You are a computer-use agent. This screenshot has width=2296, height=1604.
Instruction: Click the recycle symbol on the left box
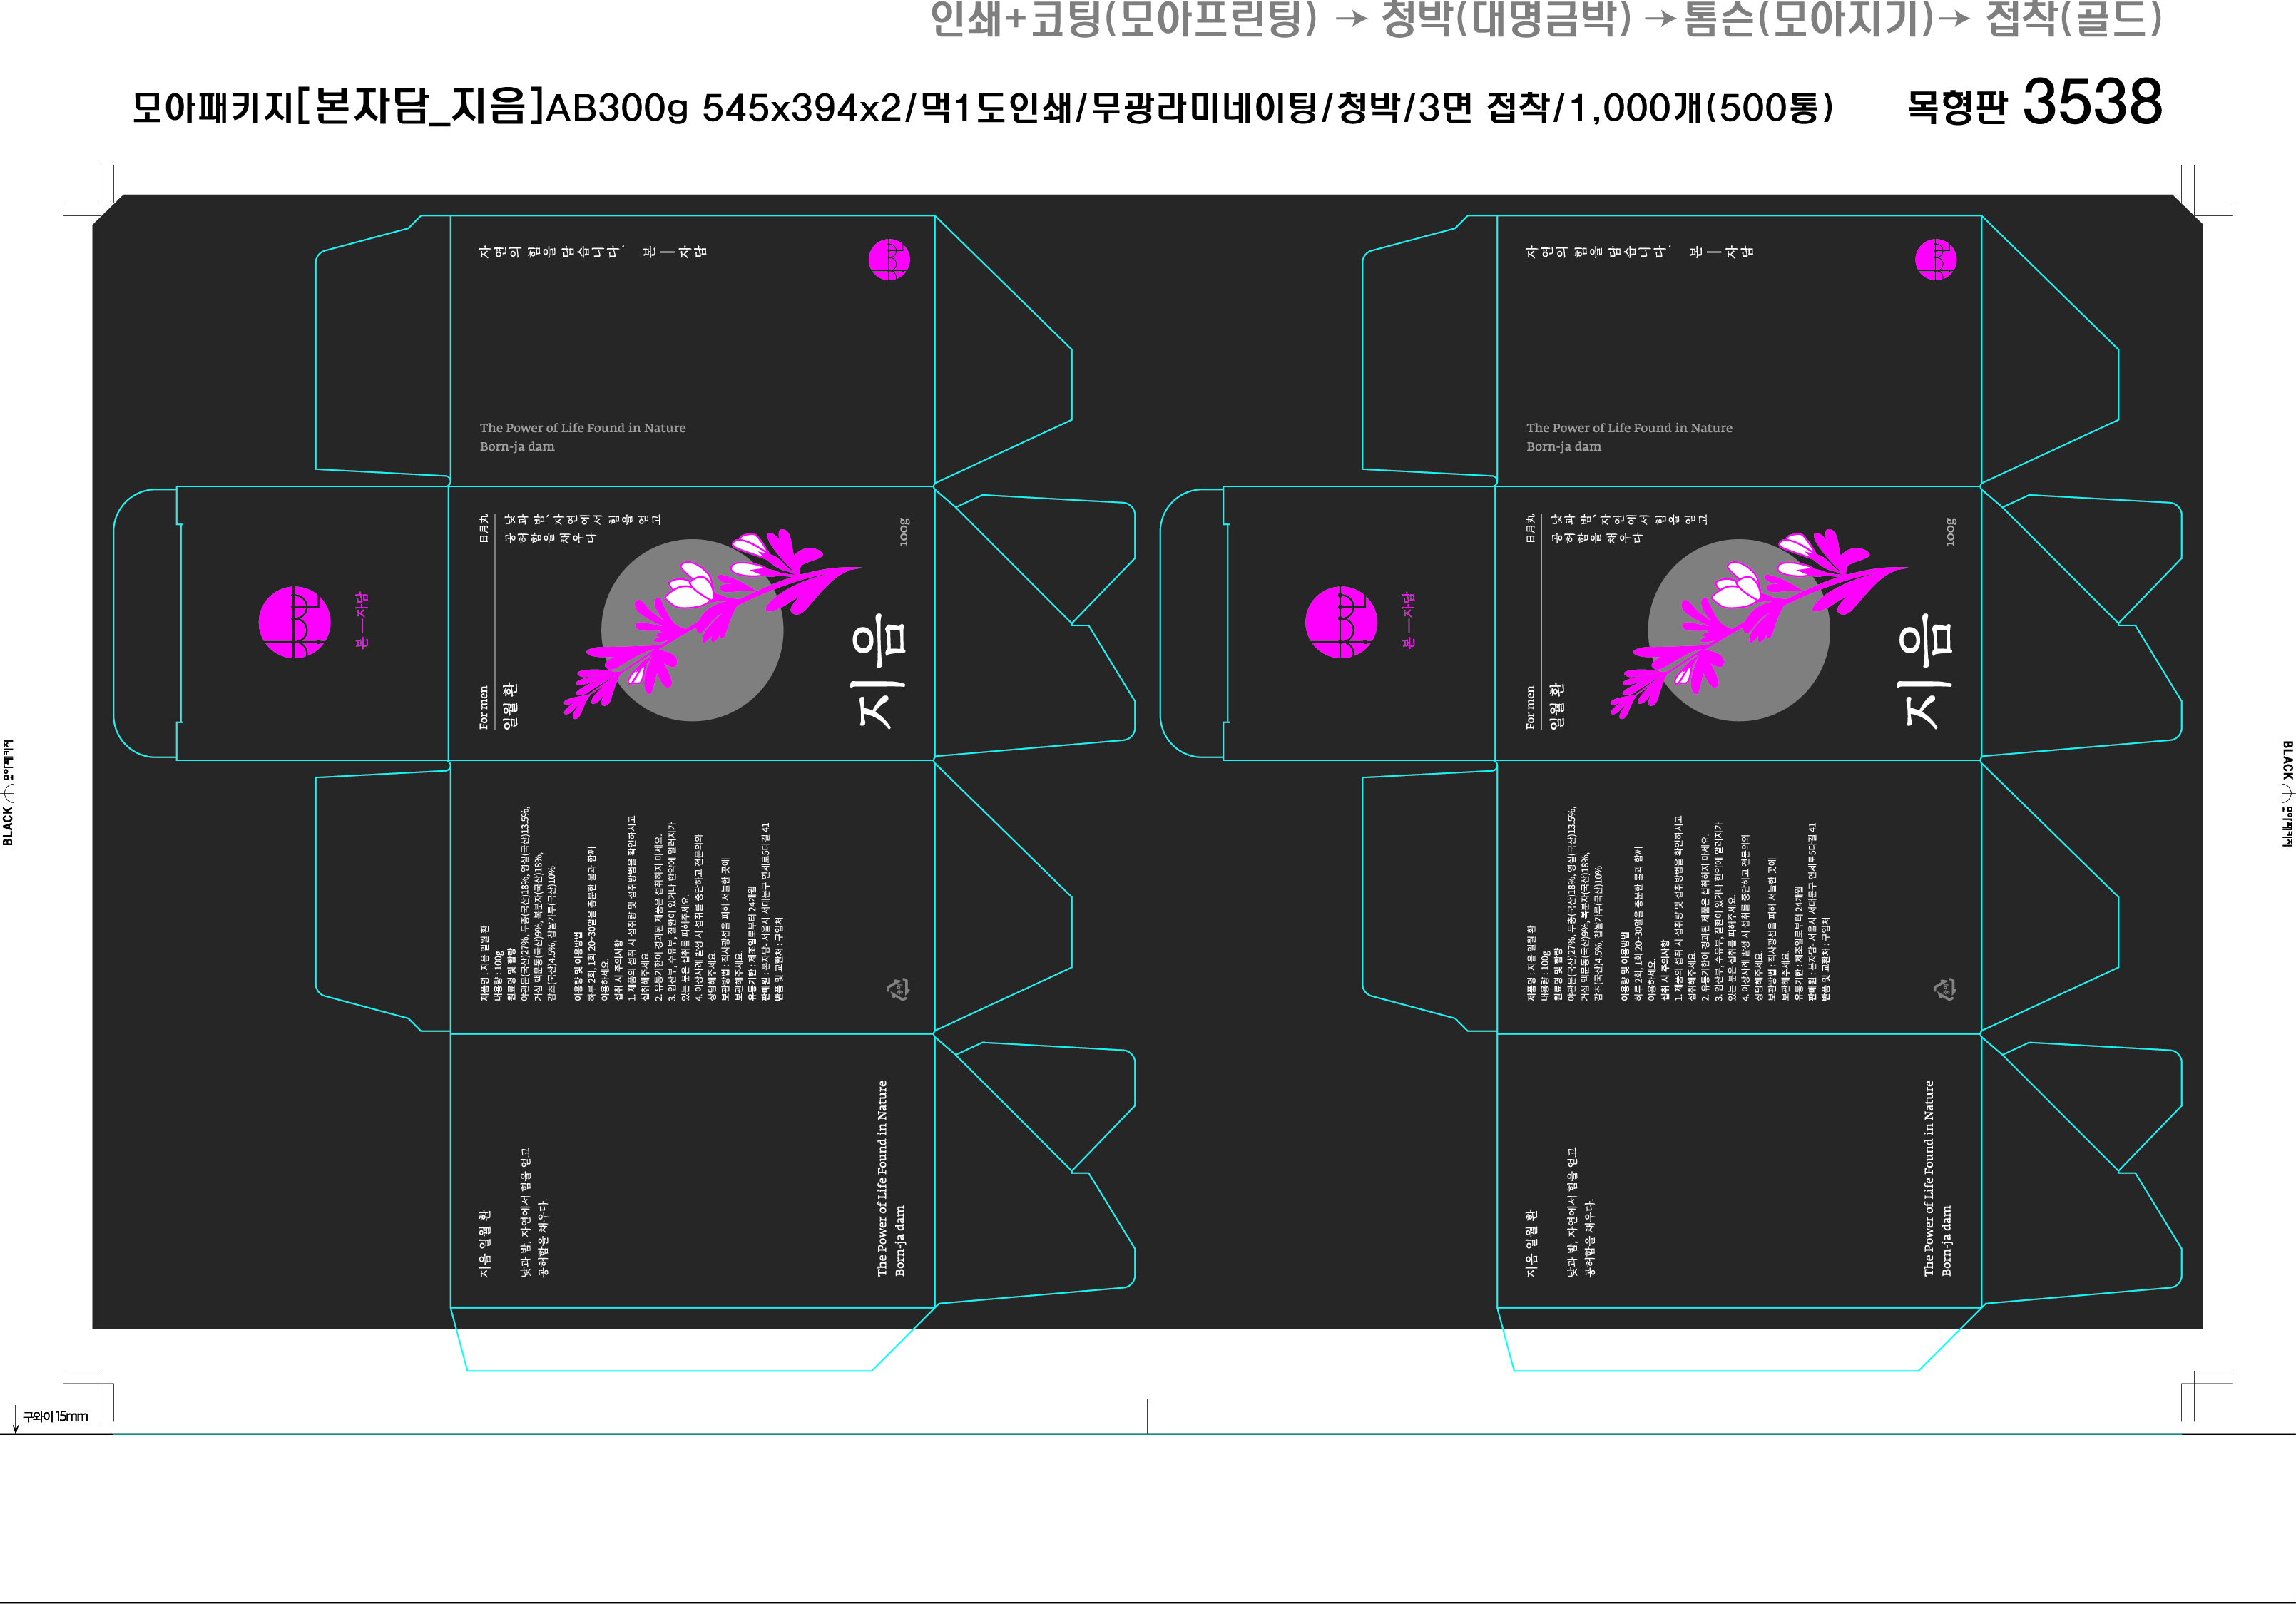(x=897, y=990)
